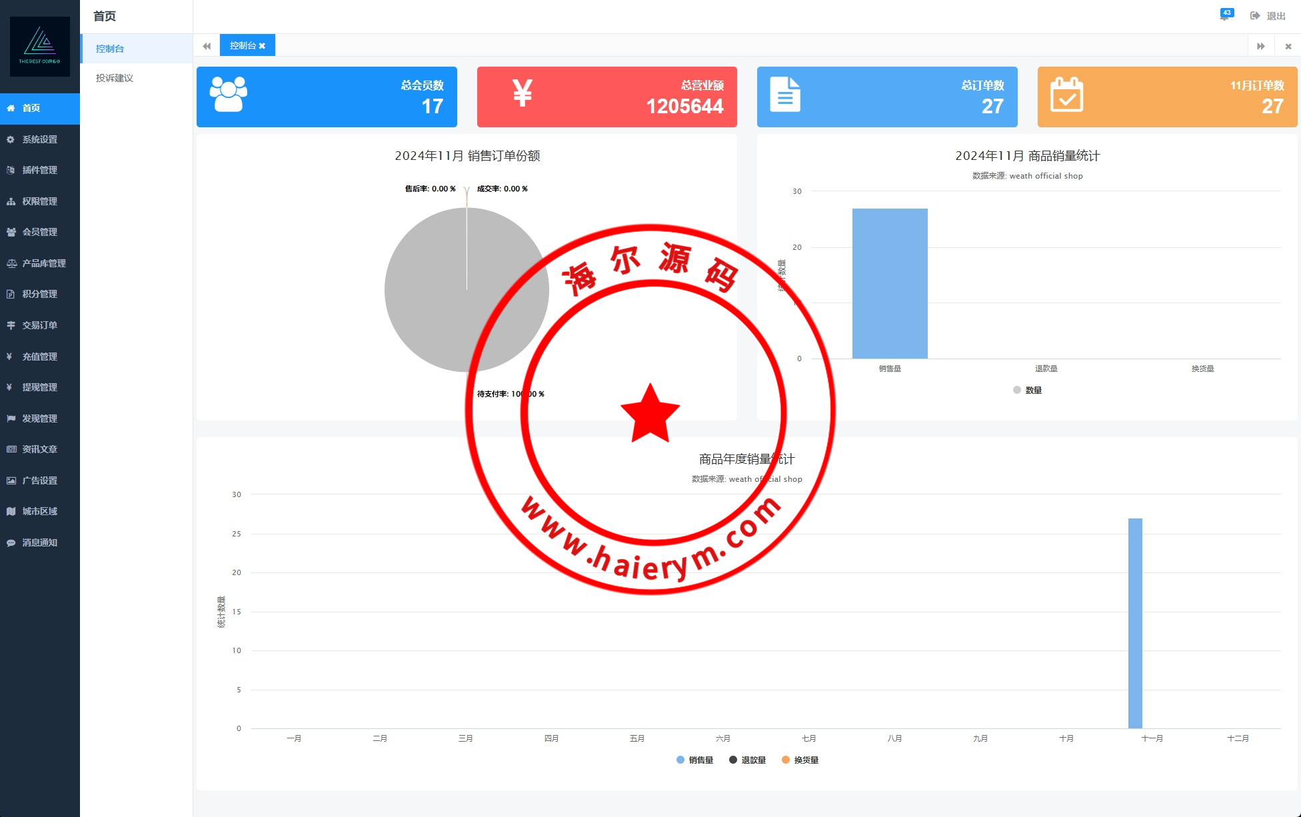Image resolution: width=1301 pixels, height=817 pixels.
Task: Open 会员管理 users icon in sidebar
Action: point(11,232)
